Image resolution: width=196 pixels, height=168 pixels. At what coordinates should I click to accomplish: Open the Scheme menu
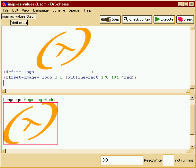click(x=58, y=10)
